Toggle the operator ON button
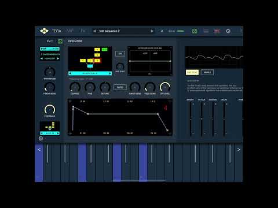This screenshot has height=208, width=278. pyautogui.click(x=120, y=54)
